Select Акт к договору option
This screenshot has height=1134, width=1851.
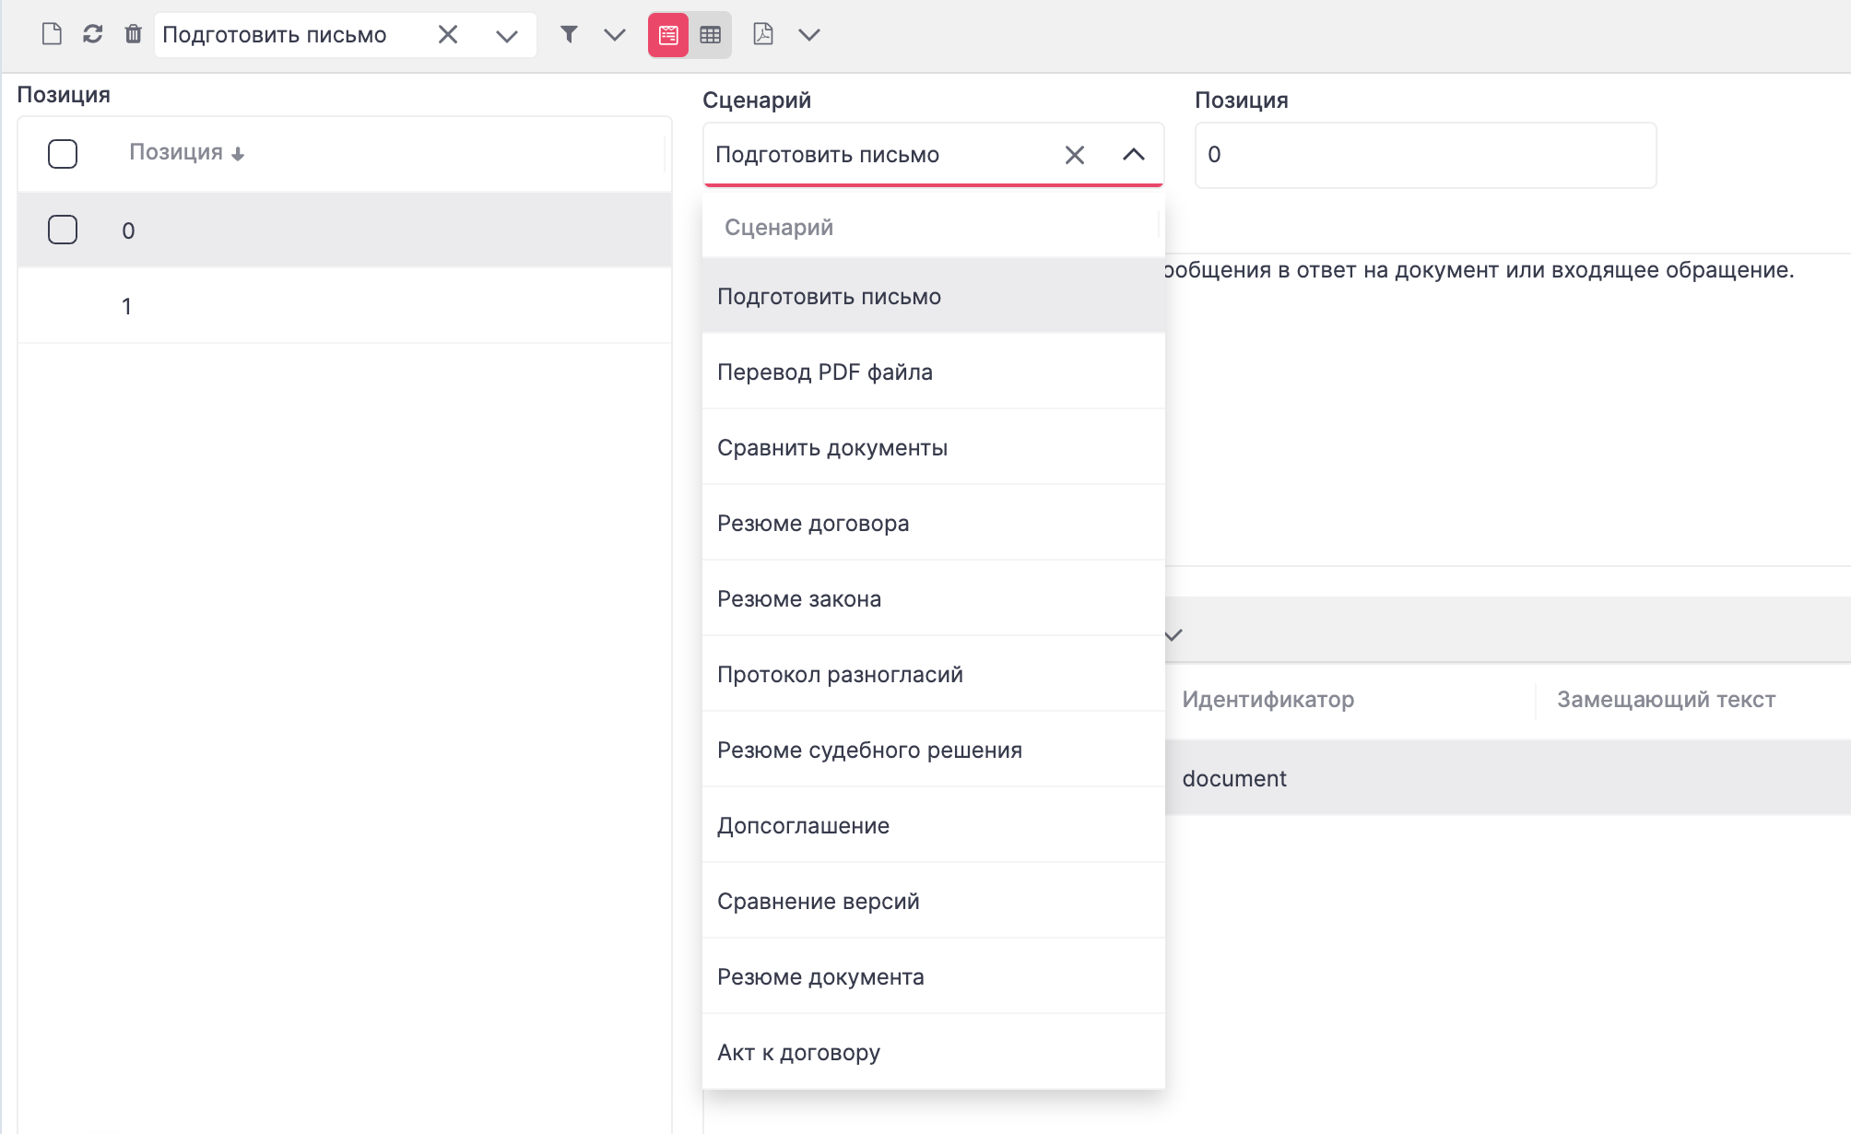[x=933, y=1052]
